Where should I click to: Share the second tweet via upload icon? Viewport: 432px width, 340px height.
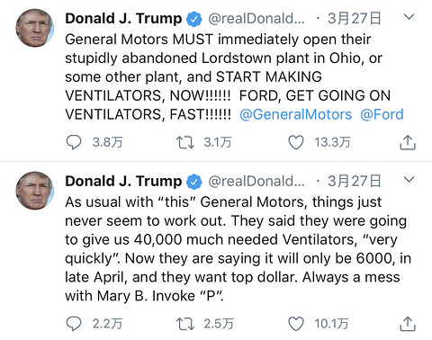[x=408, y=324]
